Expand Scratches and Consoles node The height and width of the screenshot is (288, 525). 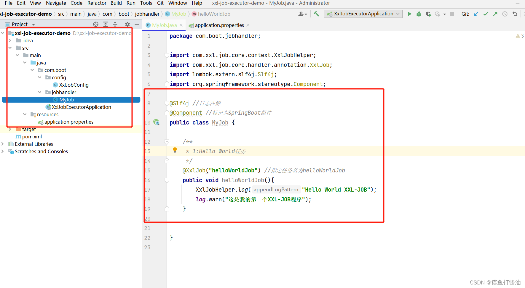point(3,151)
